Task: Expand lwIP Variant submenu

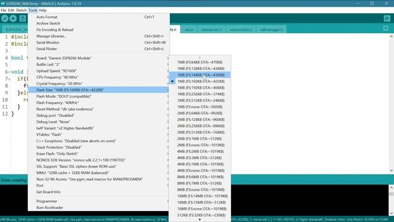Action: click(98, 128)
